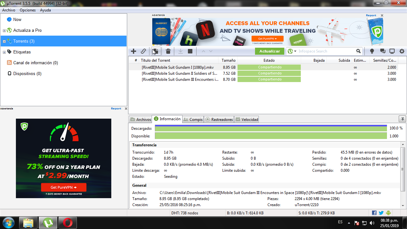Click Opera browser taskbar icon
Viewport: 407px width, 229px height.
coord(67,223)
